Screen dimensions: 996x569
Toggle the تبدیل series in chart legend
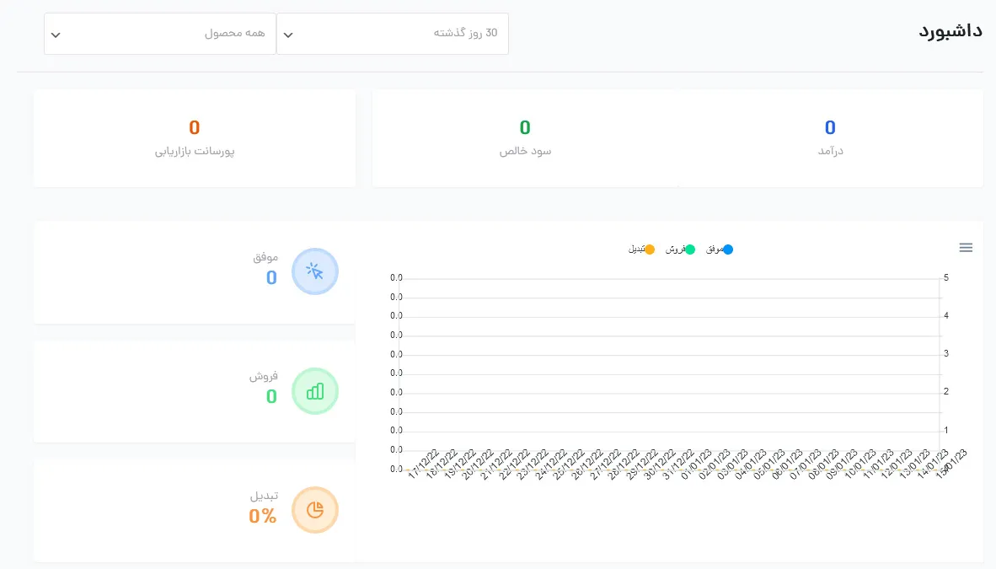pyautogui.click(x=641, y=250)
